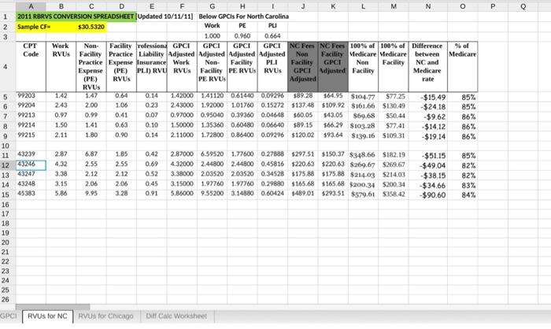This screenshot has width=551, height=329.
Task: Select CPT code cell 99215
Action: (31, 135)
